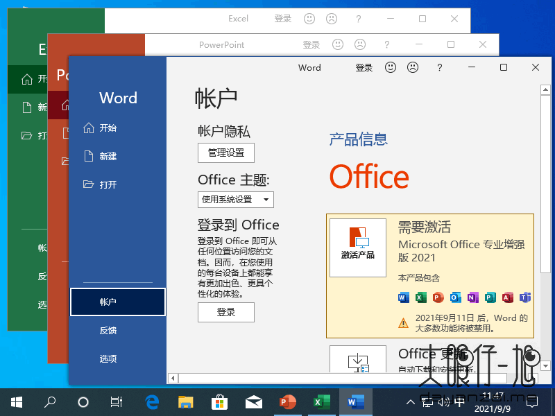Switch to Excel via taskbar icon

click(x=322, y=402)
